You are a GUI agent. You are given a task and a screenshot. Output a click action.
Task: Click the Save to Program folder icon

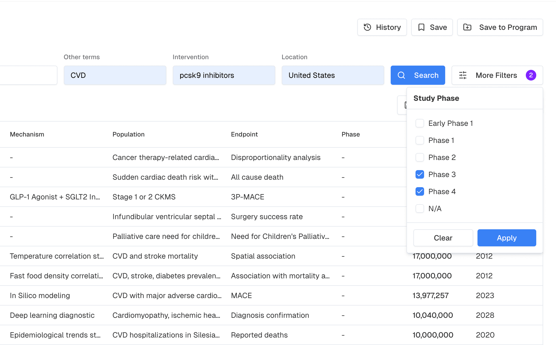coord(467,27)
